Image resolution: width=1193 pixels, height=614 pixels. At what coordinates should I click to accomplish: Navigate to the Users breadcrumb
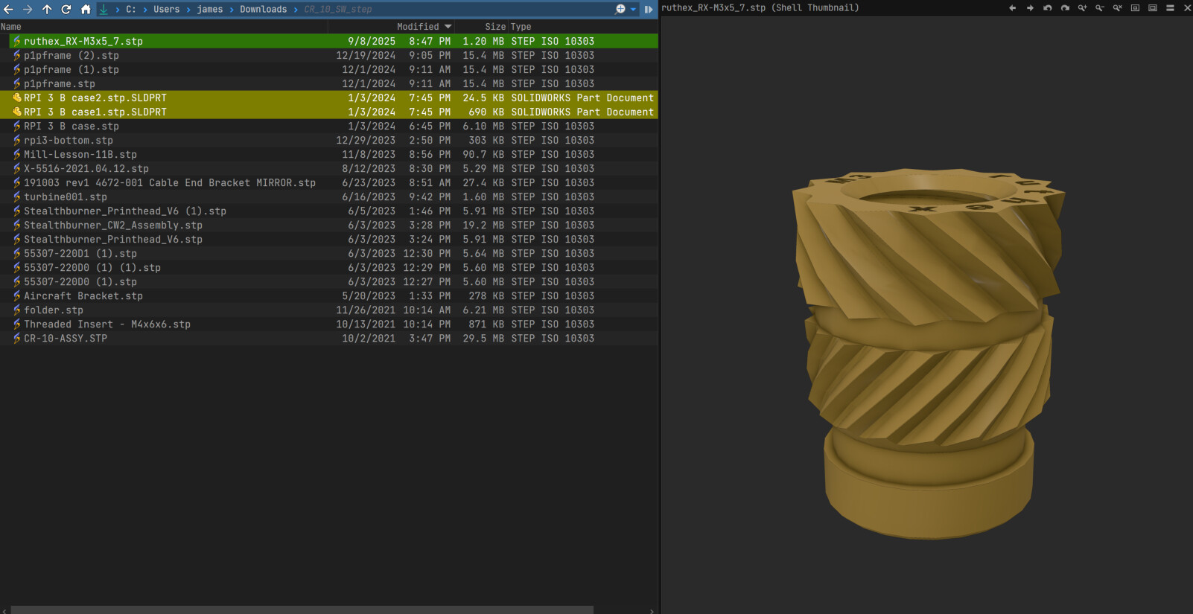[x=166, y=9]
